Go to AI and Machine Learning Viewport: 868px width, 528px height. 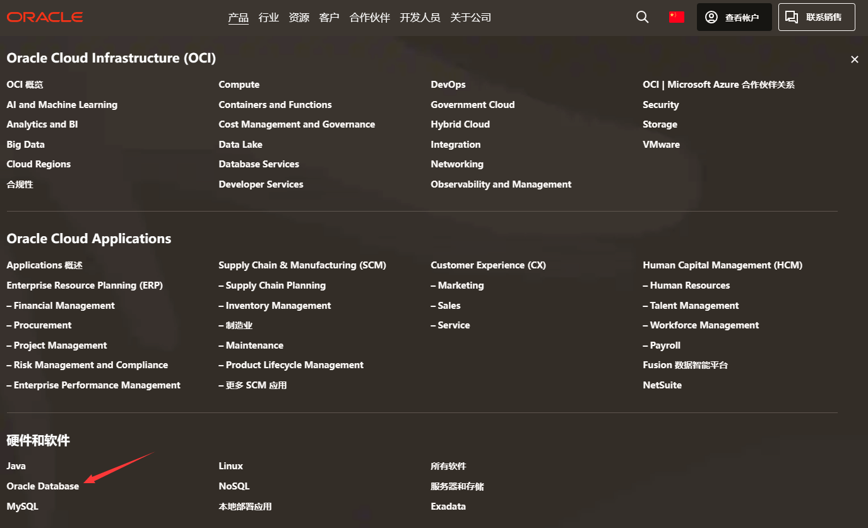click(62, 105)
